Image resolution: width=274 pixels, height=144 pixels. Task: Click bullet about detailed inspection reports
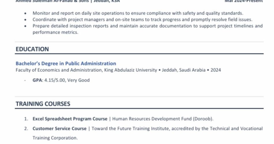(x=148, y=26)
